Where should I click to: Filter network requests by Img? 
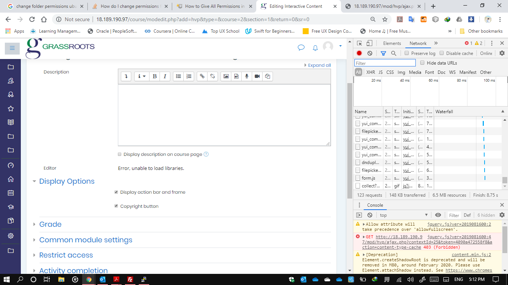point(401,72)
